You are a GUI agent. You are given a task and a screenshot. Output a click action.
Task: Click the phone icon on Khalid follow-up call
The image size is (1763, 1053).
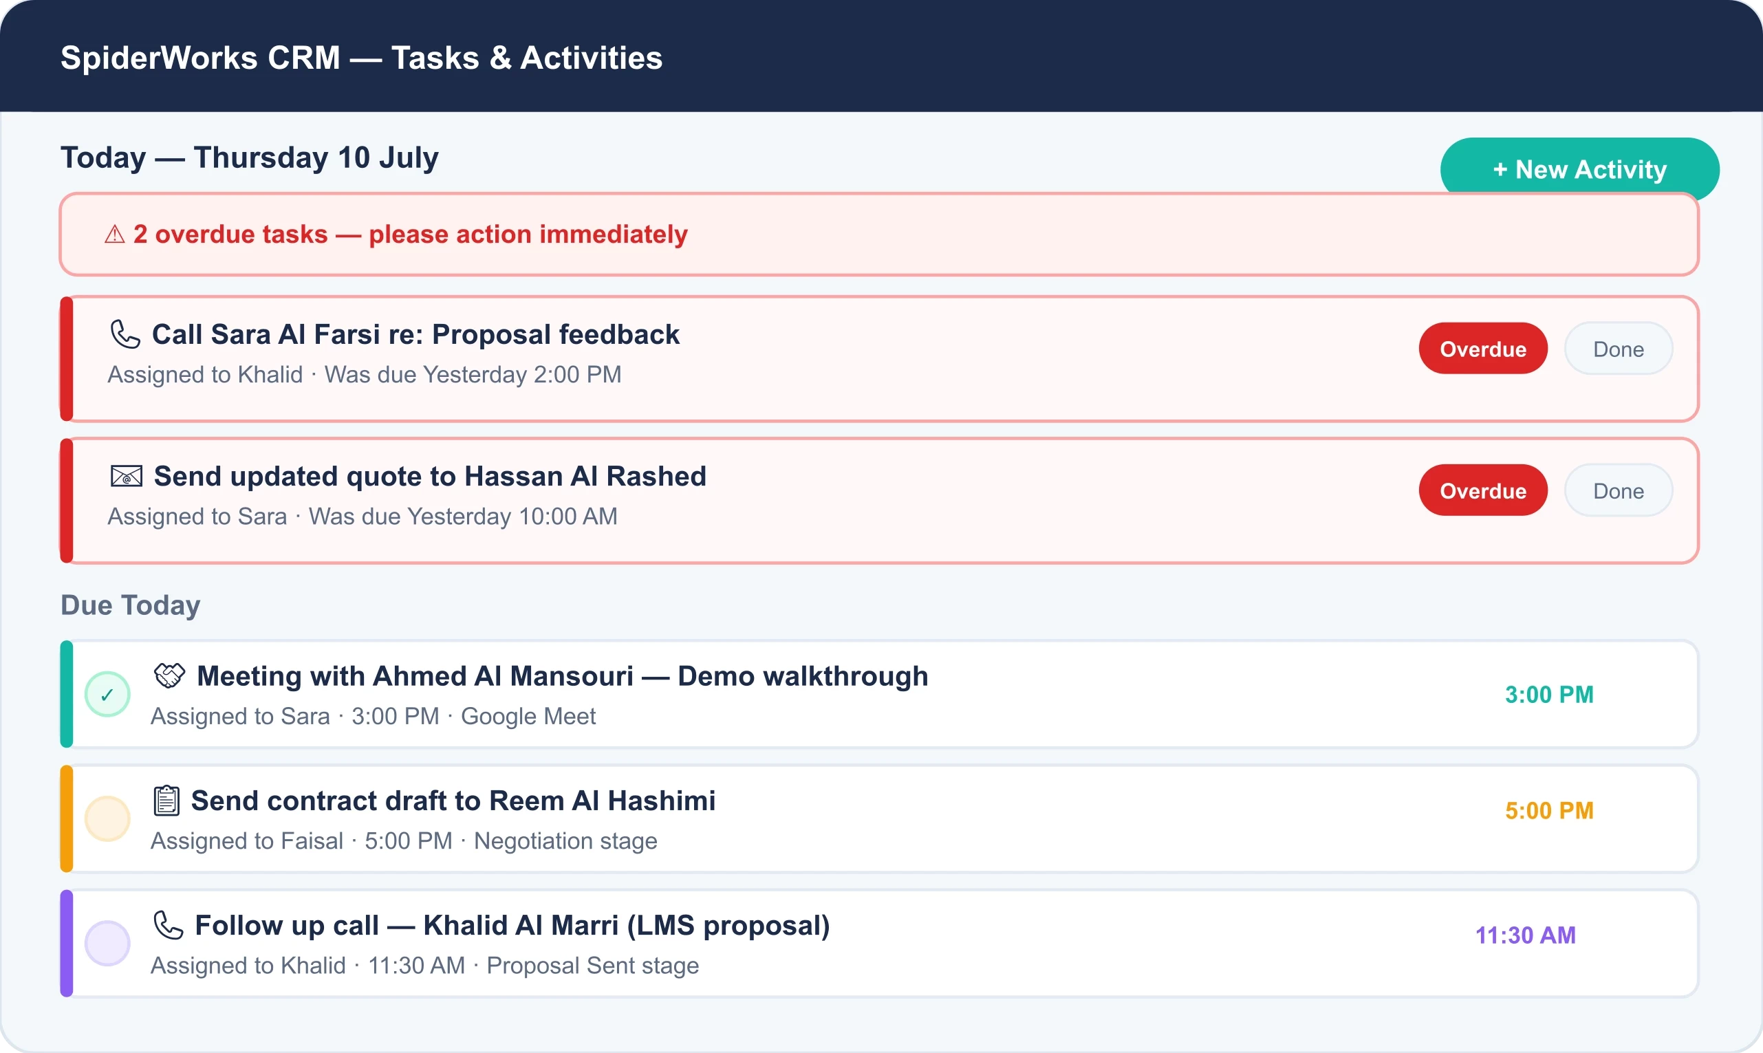169,925
